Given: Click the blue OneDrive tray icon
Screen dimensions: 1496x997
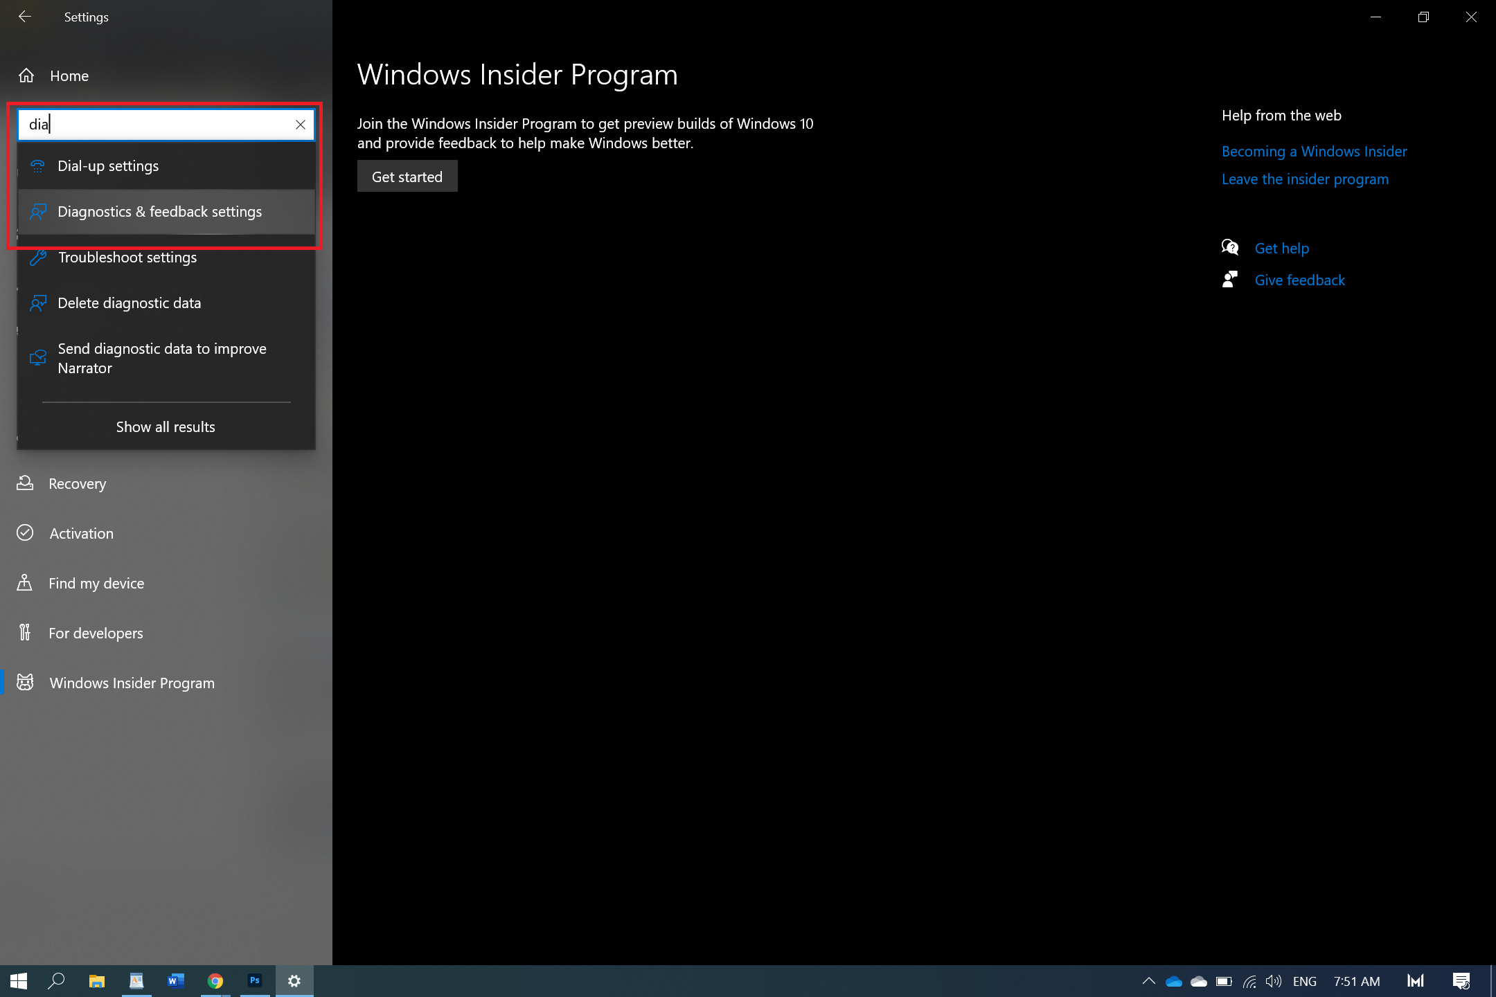Looking at the screenshot, I should (x=1174, y=981).
